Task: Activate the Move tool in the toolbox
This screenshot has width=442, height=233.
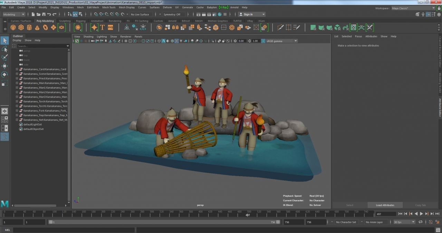Action: click(x=4, y=66)
